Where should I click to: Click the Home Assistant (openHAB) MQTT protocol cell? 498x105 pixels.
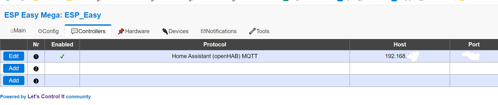[x=215, y=56]
